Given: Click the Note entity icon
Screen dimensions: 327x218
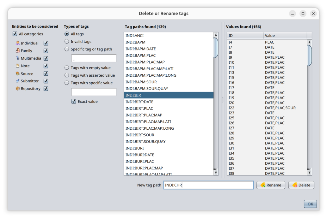Looking at the screenshot, I should tap(18, 66).
